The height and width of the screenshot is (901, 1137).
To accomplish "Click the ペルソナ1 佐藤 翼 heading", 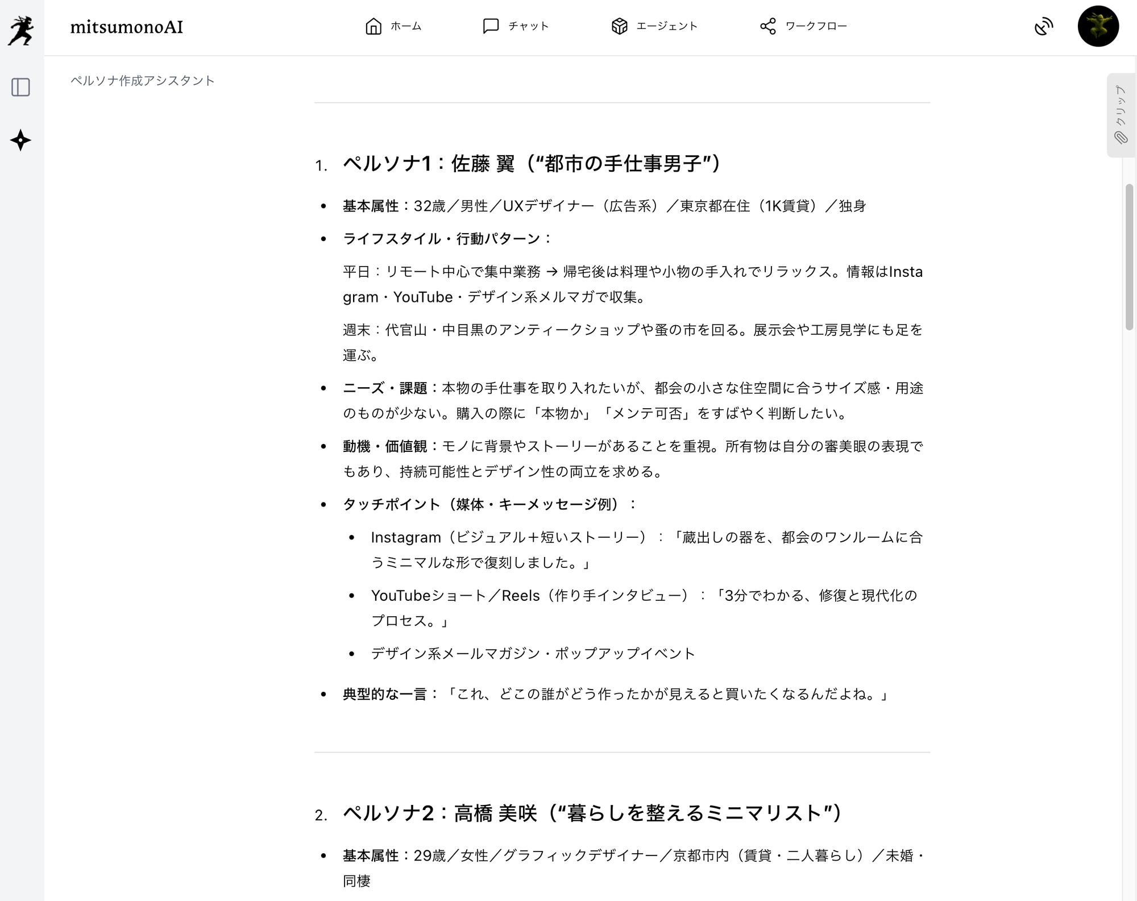I will (532, 164).
